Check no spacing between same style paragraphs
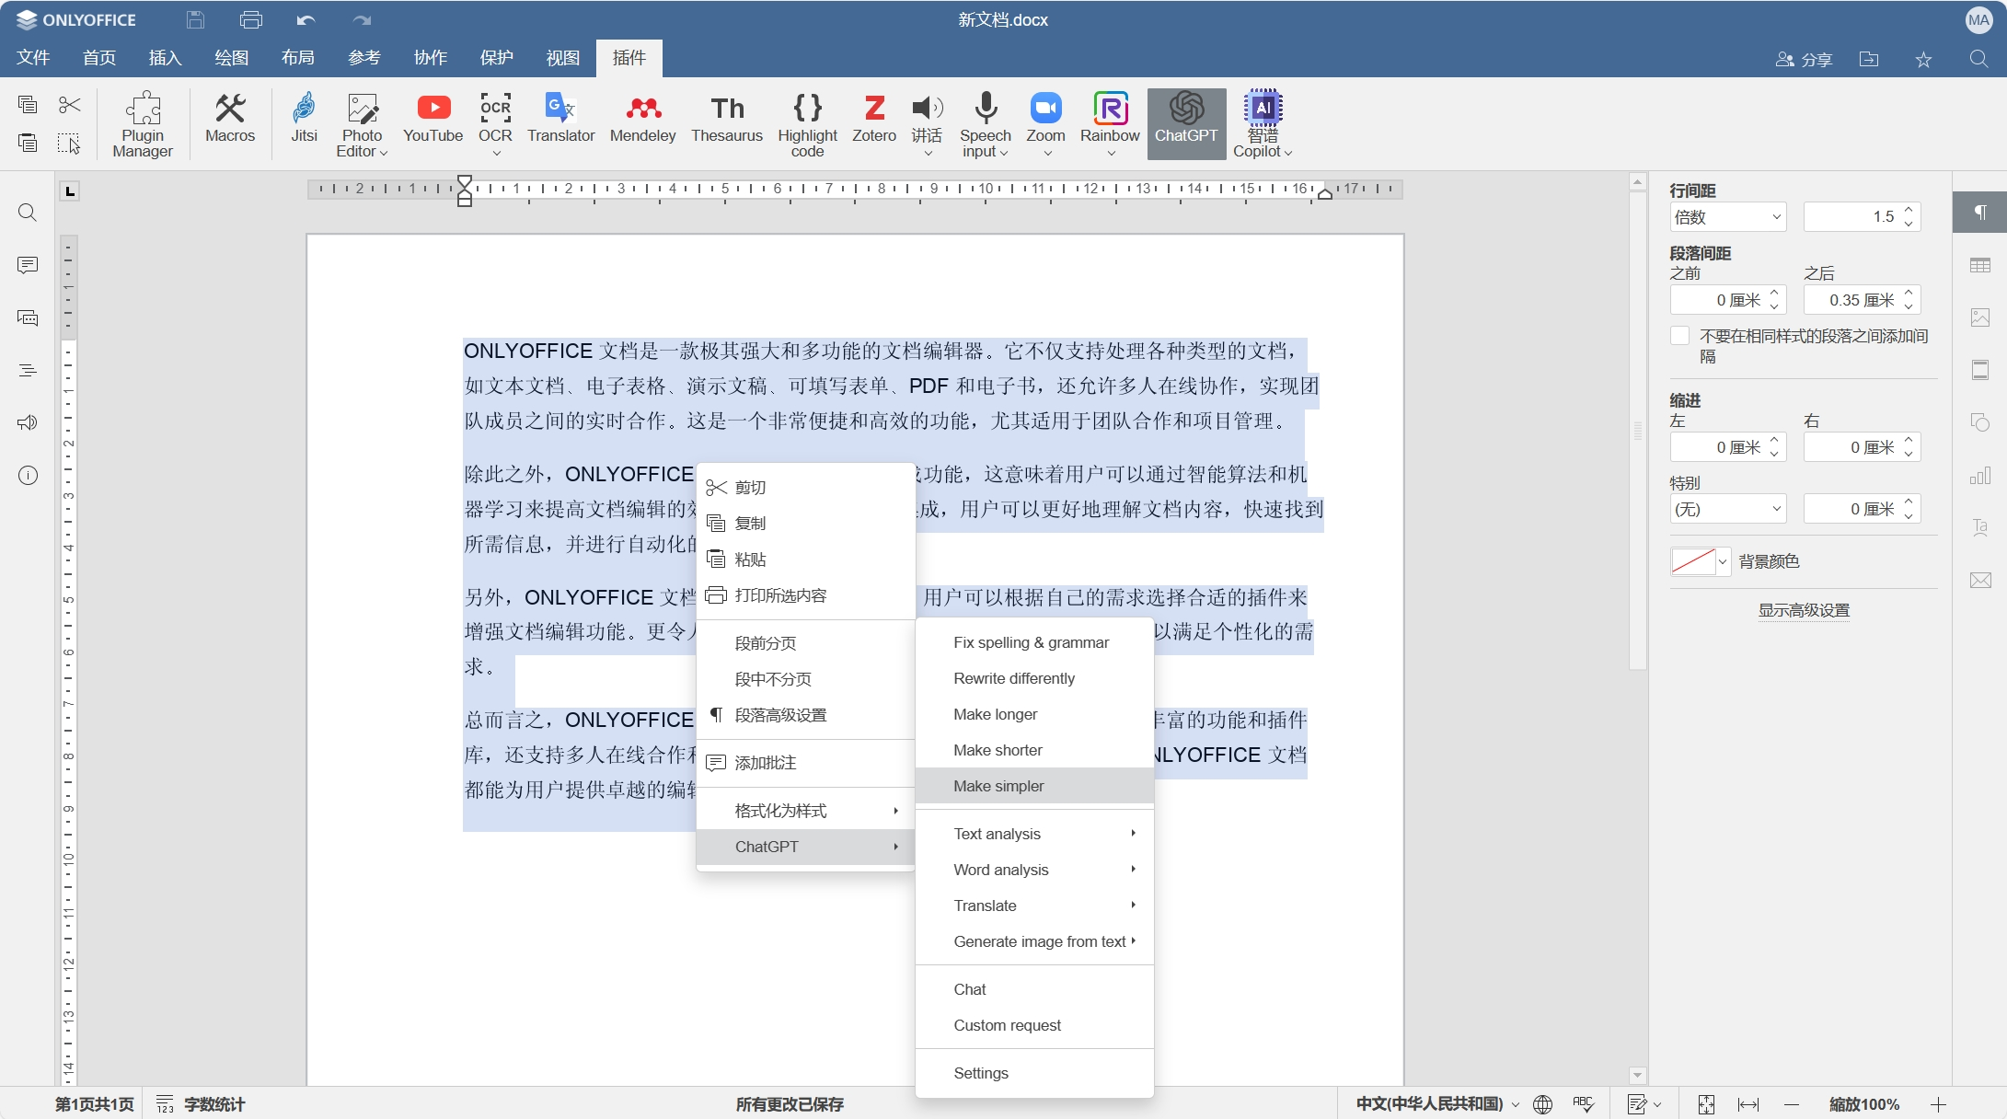The width and height of the screenshot is (2007, 1119). click(x=1679, y=336)
